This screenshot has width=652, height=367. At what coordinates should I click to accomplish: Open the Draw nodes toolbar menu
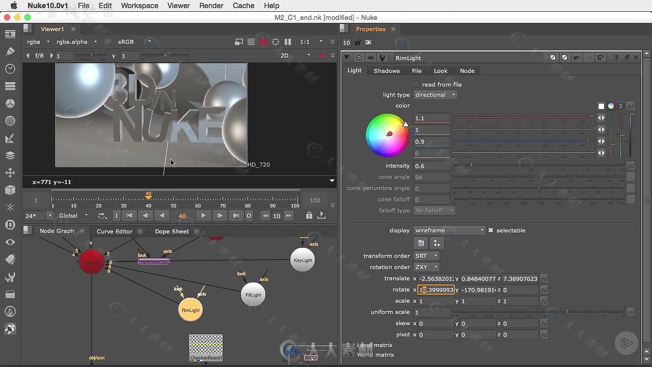(10, 51)
